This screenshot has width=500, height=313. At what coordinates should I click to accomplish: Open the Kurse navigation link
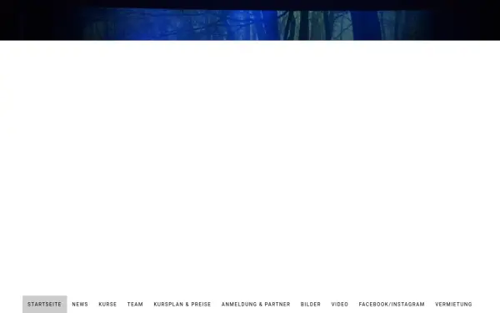107,304
